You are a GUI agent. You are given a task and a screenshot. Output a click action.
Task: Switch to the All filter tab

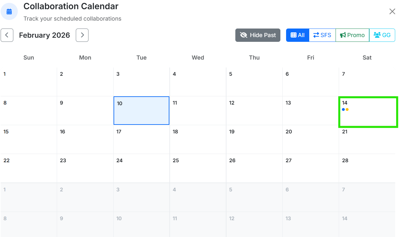click(x=298, y=35)
